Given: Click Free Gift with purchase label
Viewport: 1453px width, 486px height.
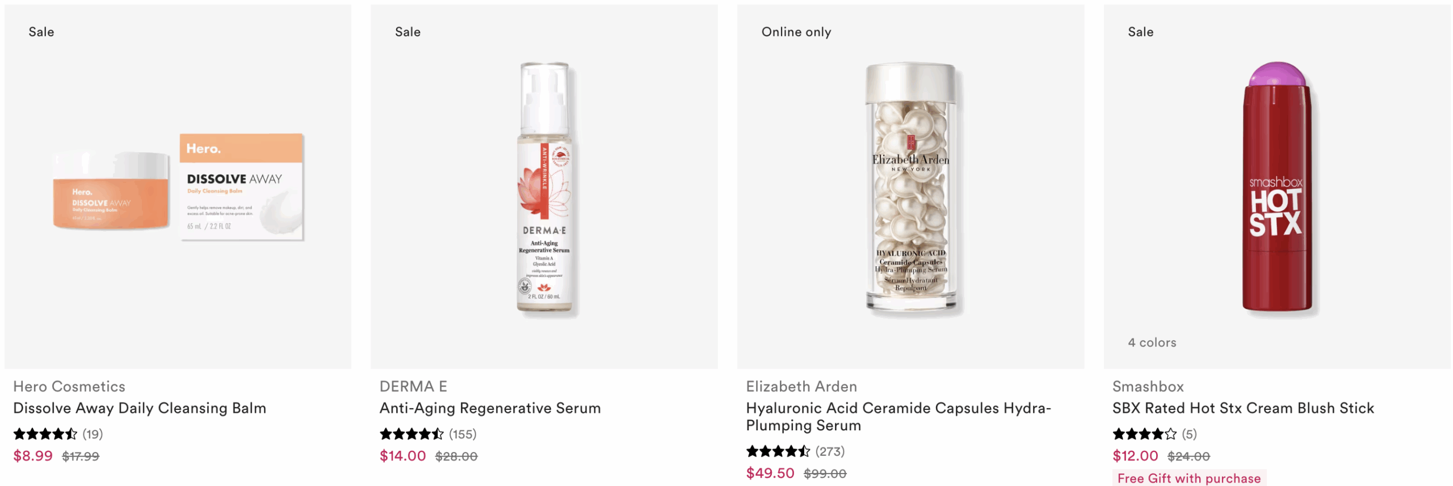Looking at the screenshot, I should tap(1189, 478).
